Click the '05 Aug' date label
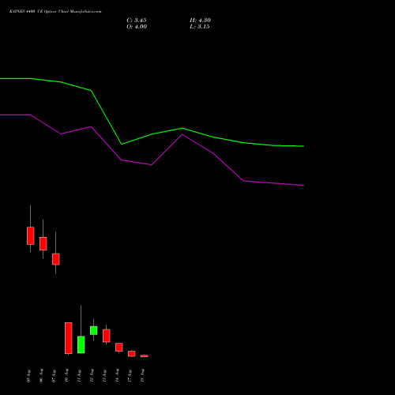 28,376
